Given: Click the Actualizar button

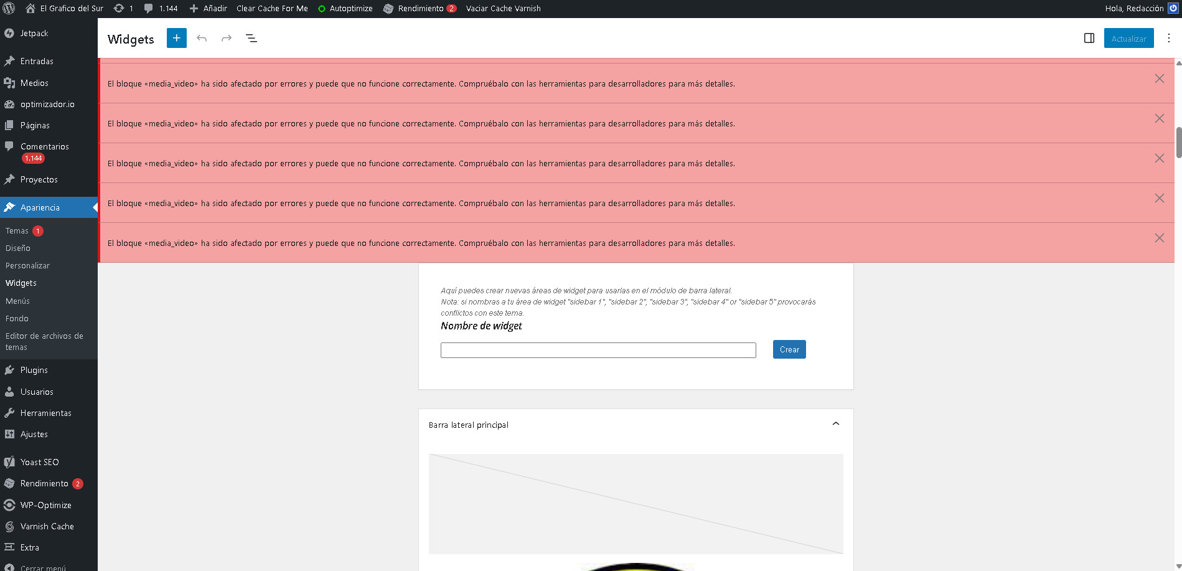Looking at the screenshot, I should 1128,38.
